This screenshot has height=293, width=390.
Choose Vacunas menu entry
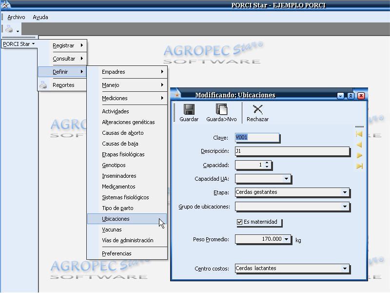pyautogui.click(x=127, y=230)
